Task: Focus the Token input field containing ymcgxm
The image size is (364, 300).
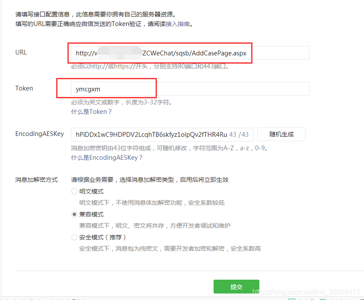Action: tap(190, 89)
